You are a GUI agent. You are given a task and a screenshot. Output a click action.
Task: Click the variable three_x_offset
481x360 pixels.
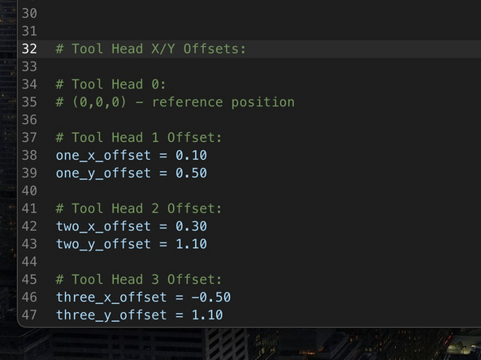[111, 298]
